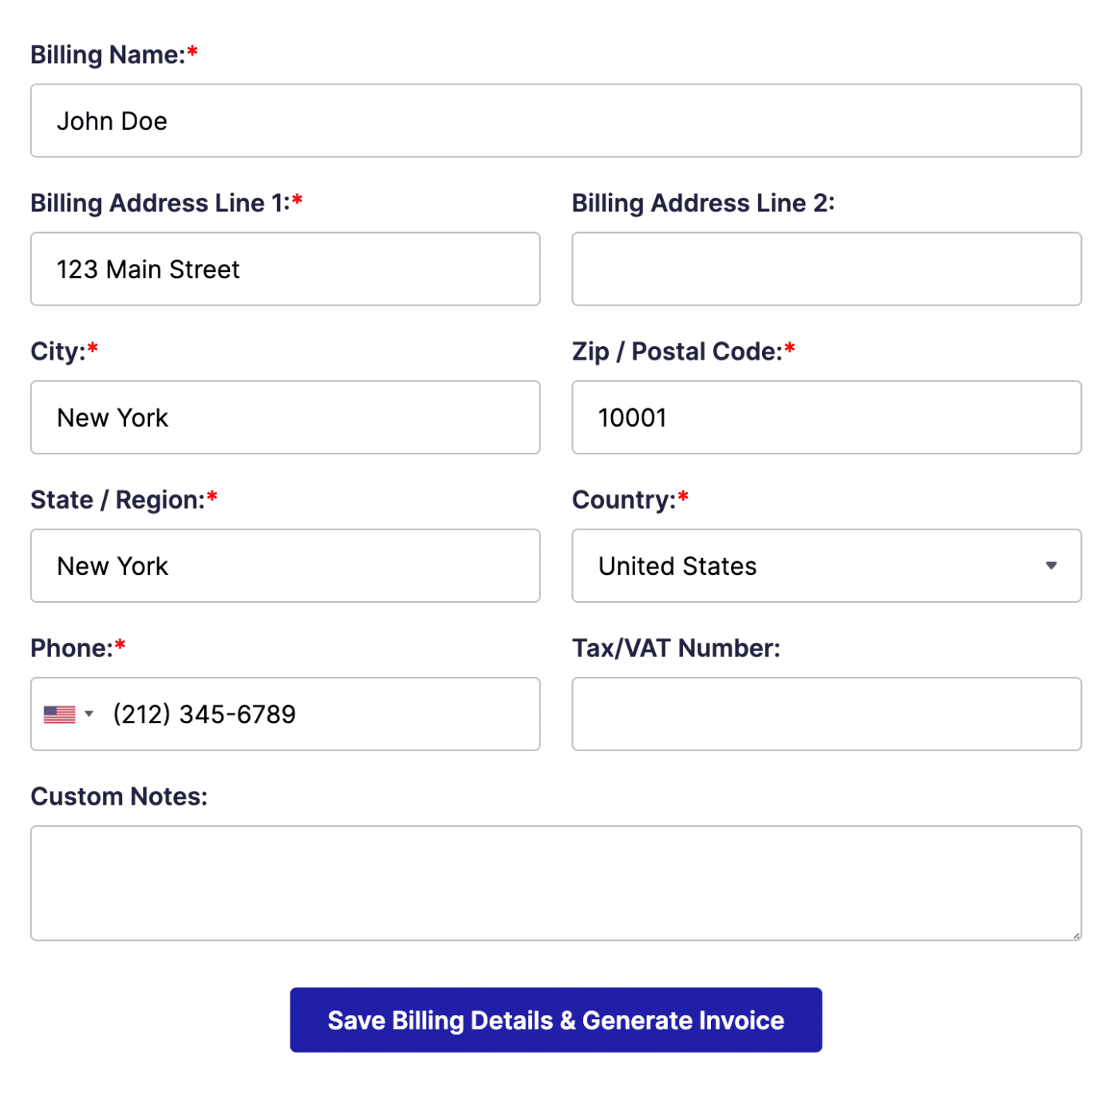Click the City field showing New York
Viewport: 1117px width, 1098px height.
coord(285,417)
